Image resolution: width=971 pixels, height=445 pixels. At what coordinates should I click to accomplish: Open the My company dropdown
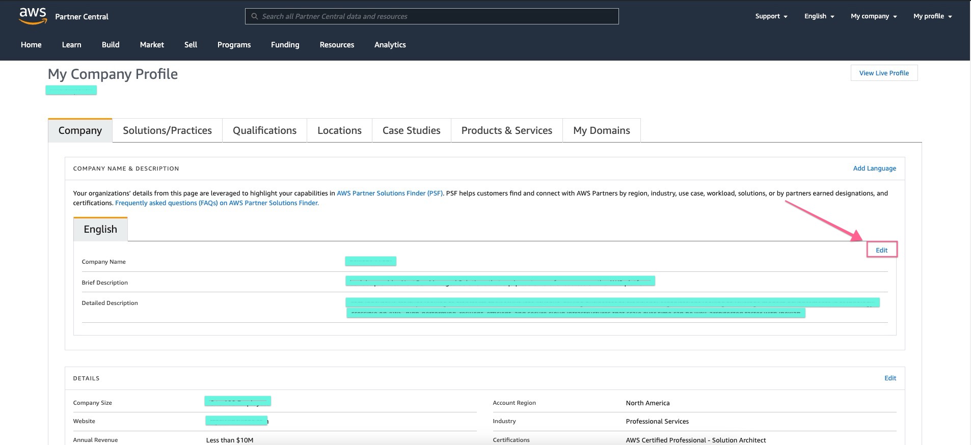874,16
